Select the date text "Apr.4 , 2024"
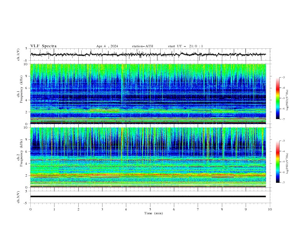This screenshot has width=304, height=235. (107, 46)
